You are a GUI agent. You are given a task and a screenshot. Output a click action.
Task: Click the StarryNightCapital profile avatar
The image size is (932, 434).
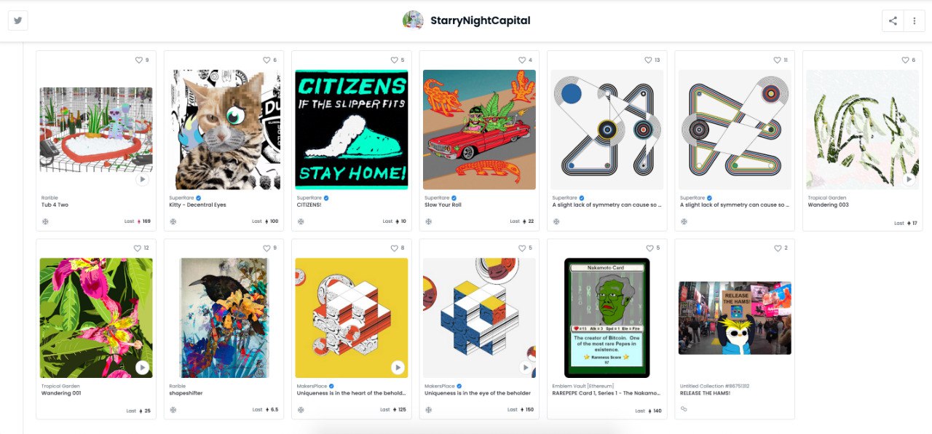(x=413, y=20)
